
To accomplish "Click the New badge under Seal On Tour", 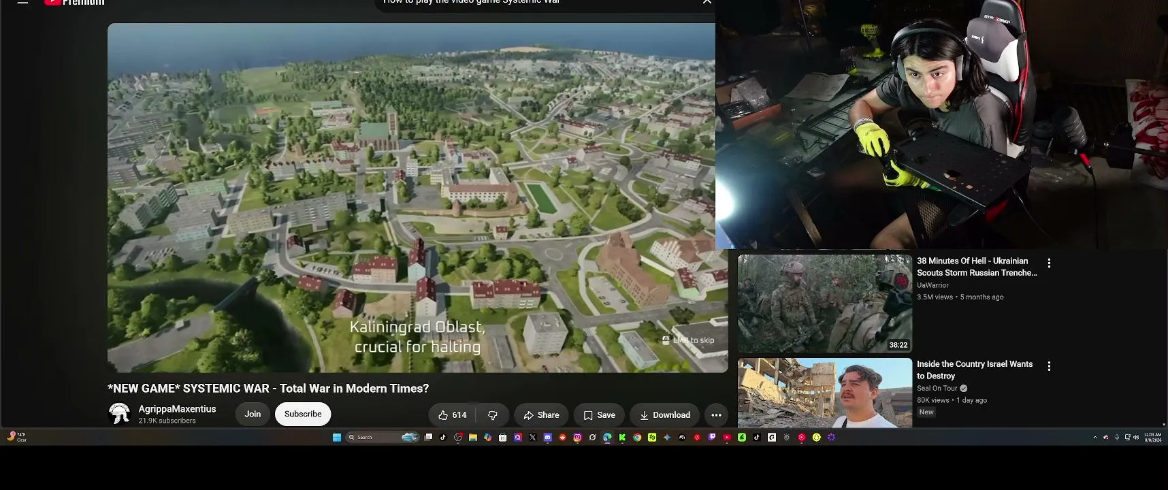I will pyautogui.click(x=926, y=412).
